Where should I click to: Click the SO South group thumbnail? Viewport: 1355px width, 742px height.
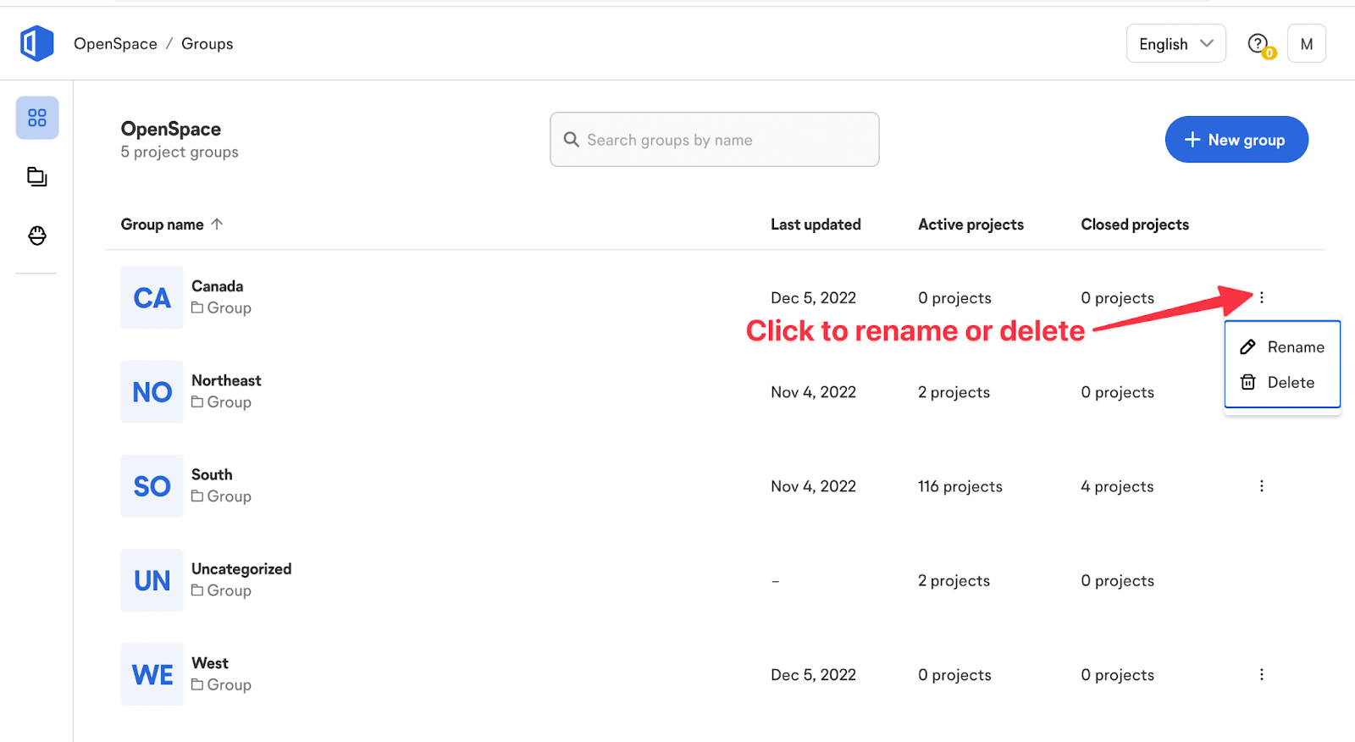(152, 486)
